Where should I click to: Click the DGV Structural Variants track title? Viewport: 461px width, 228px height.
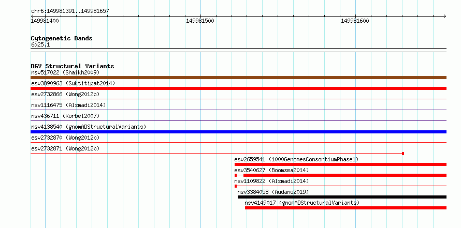point(73,66)
